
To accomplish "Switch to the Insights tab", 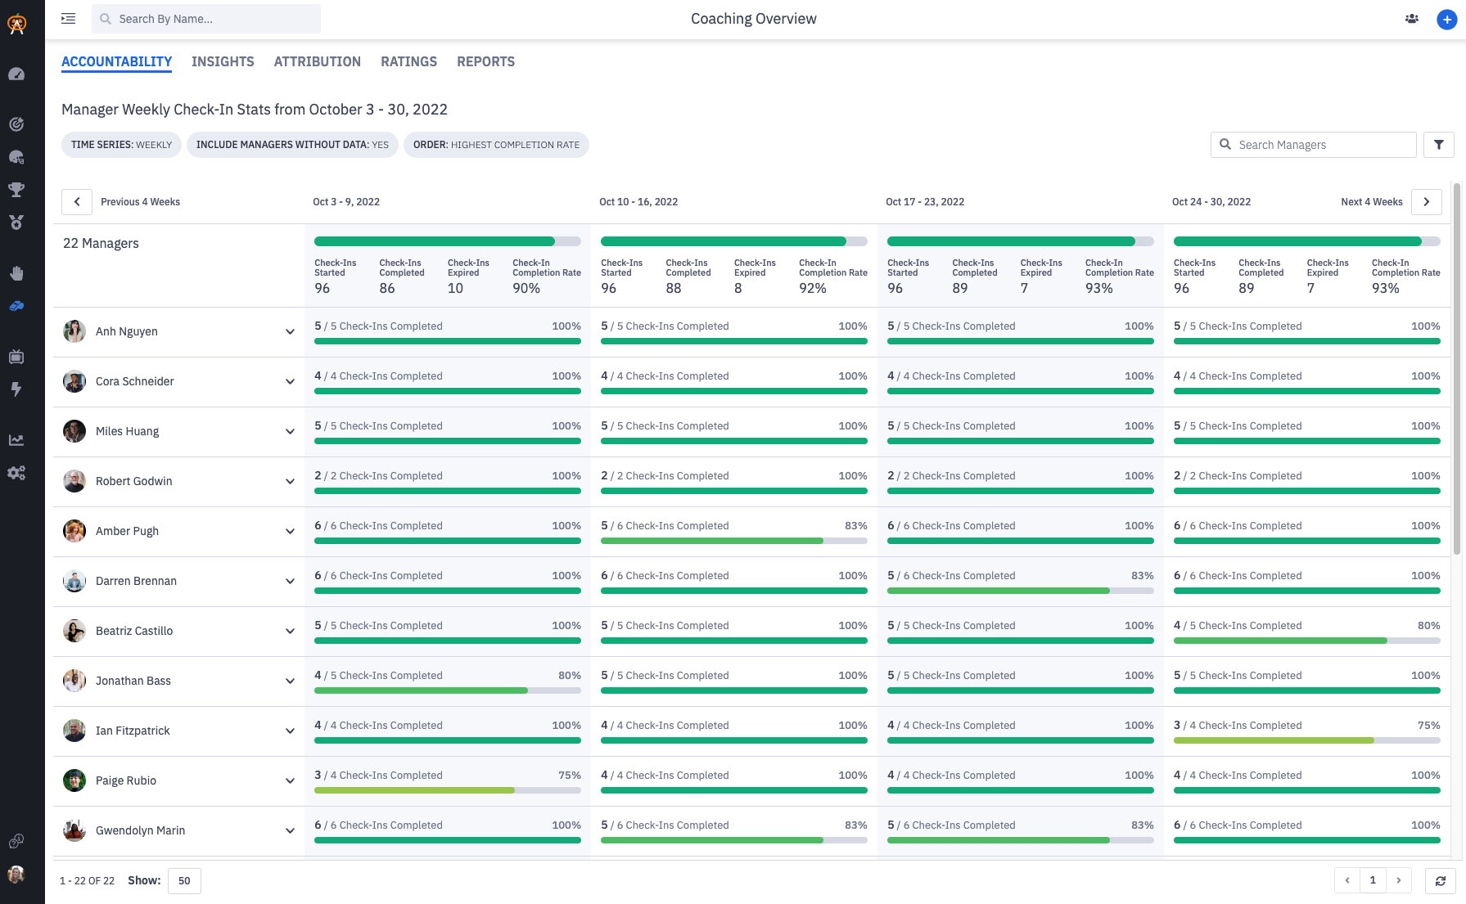I will click(223, 61).
